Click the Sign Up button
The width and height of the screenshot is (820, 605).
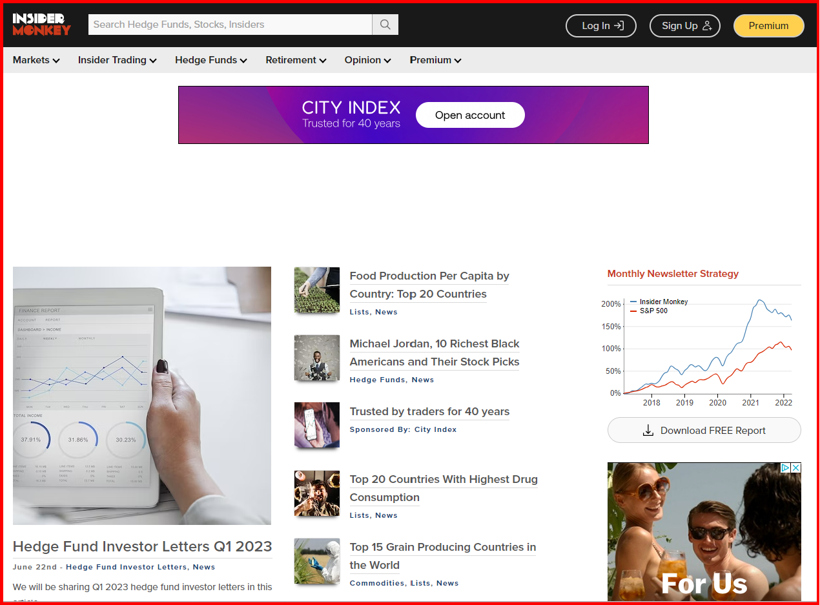(685, 26)
